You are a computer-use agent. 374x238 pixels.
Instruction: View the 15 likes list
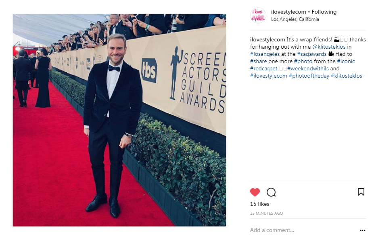259,204
